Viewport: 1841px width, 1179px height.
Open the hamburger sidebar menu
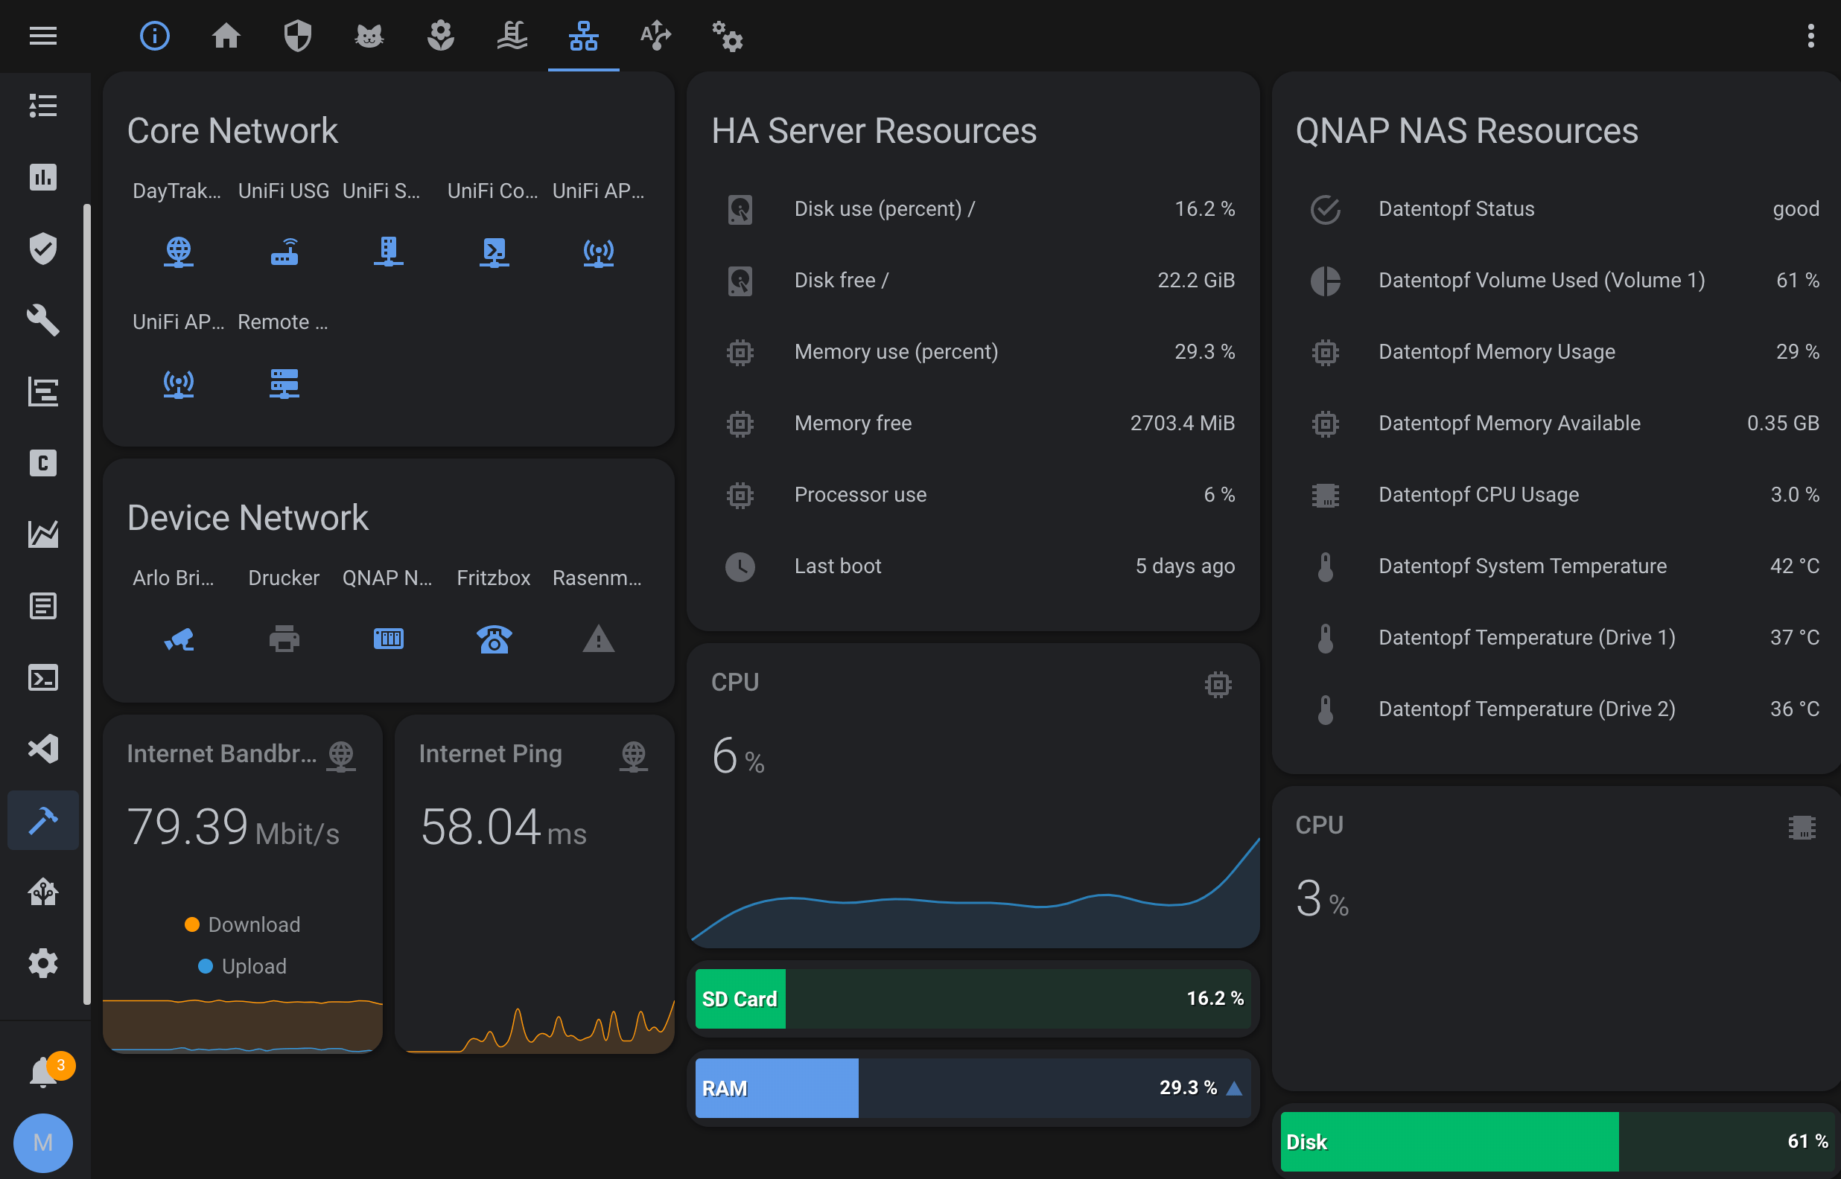tap(43, 35)
